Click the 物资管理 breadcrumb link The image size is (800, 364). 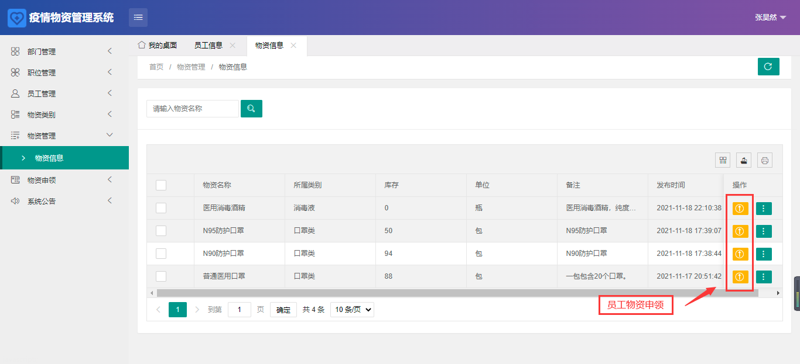[191, 67]
